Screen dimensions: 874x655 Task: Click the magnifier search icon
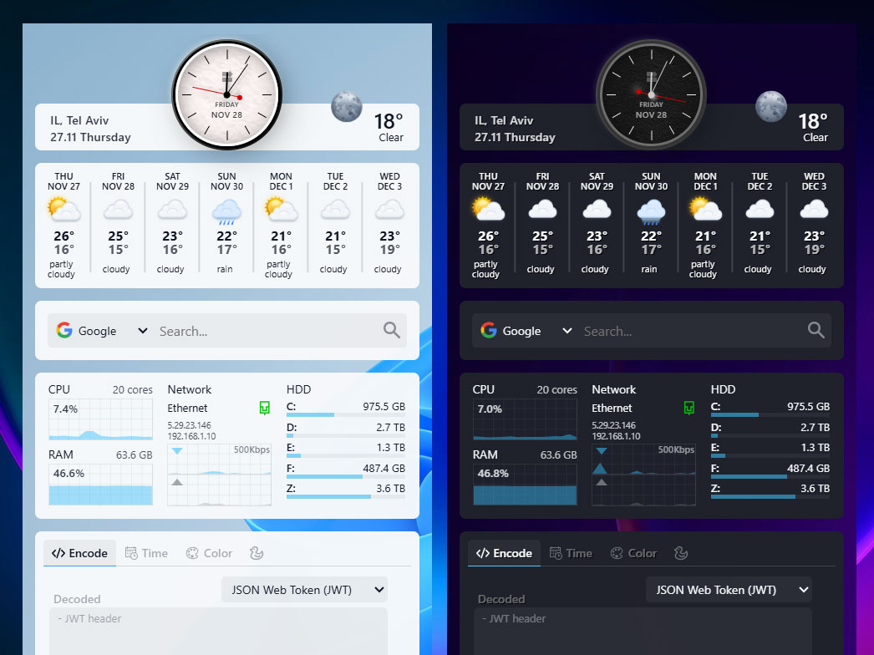(x=391, y=330)
